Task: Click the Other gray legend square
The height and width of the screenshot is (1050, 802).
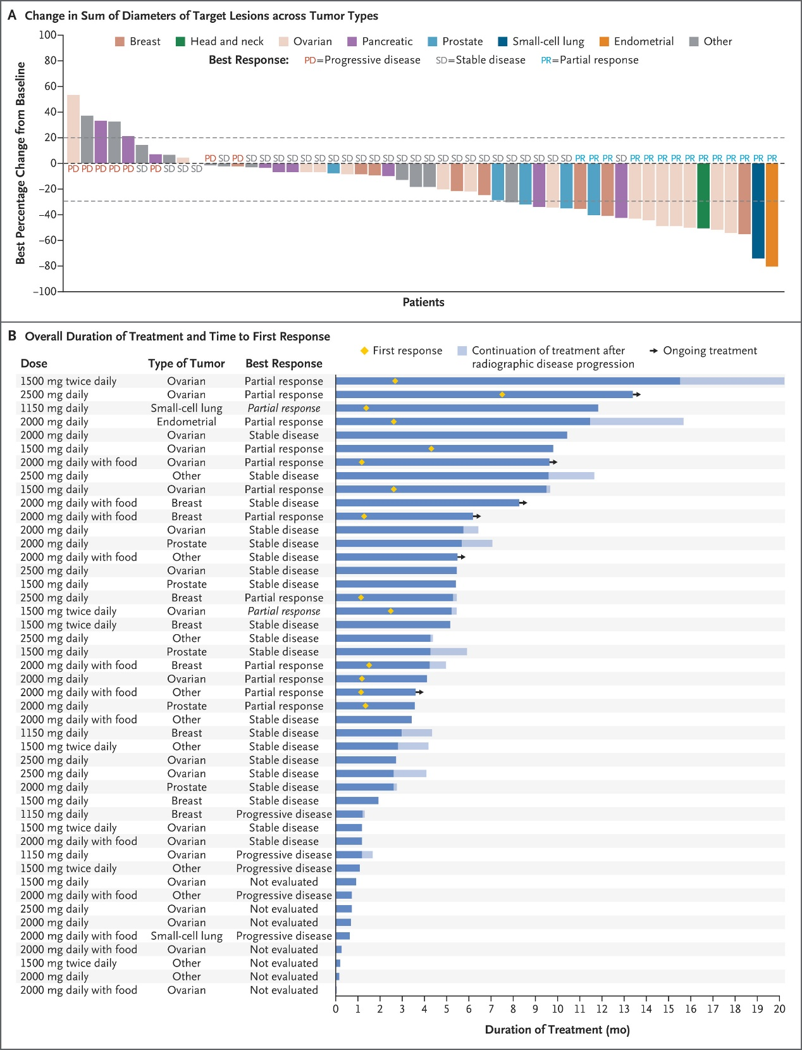Action: click(x=694, y=42)
